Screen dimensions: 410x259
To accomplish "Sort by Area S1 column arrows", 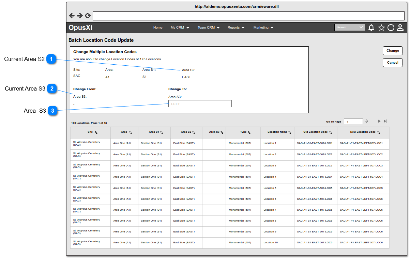I will click(x=162, y=132).
